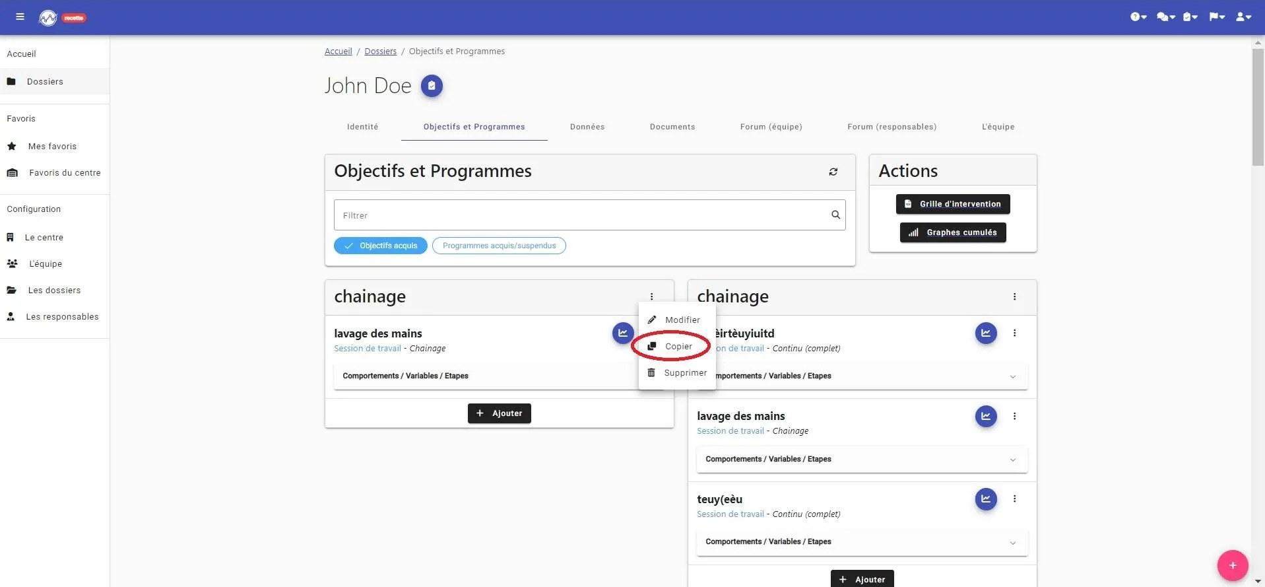The image size is (1265, 587).
Task: Follow the Accueil breadcrumb link
Action: click(x=339, y=52)
